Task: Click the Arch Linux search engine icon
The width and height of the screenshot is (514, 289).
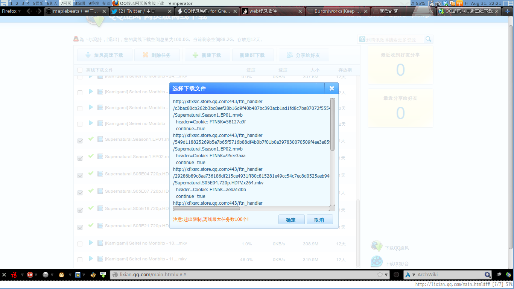Action: (x=408, y=275)
